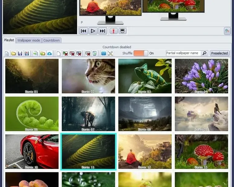Select the Bionix 02 cat wallpaper
This screenshot has width=234, height=187.
[x=88, y=76]
